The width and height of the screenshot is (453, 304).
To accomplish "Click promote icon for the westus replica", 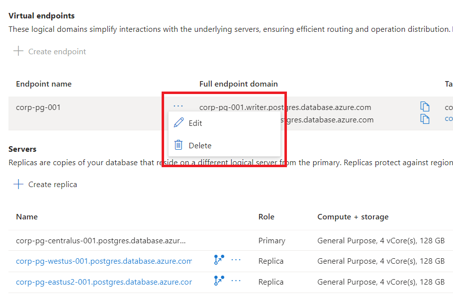I will coord(219,260).
